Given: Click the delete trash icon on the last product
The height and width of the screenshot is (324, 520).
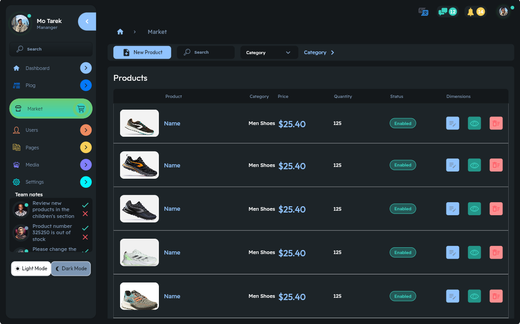Looking at the screenshot, I should tap(496, 296).
